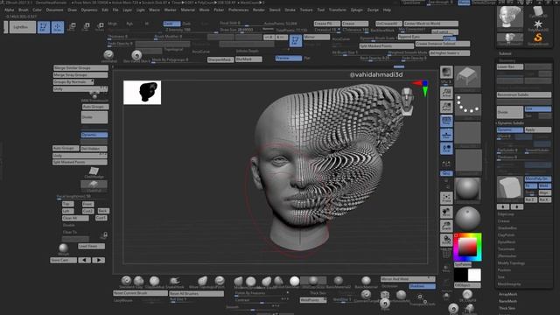This screenshot has width=560, height=315.
Task: Click the ClothNudge brush icon
Action: (94, 171)
